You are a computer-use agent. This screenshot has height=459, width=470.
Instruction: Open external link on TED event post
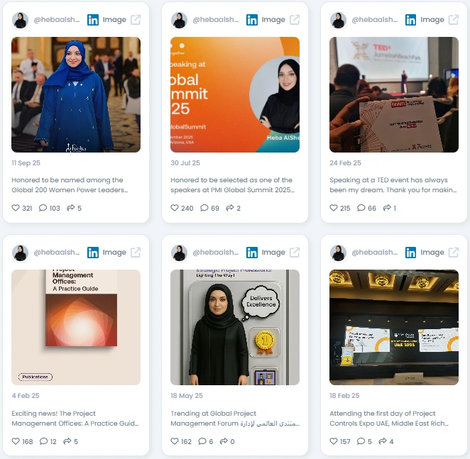453,20
